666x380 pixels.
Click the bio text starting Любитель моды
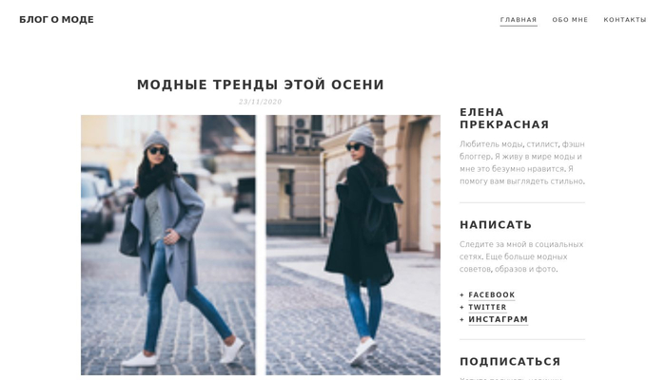pyautogui.click(x=522, y=162)
